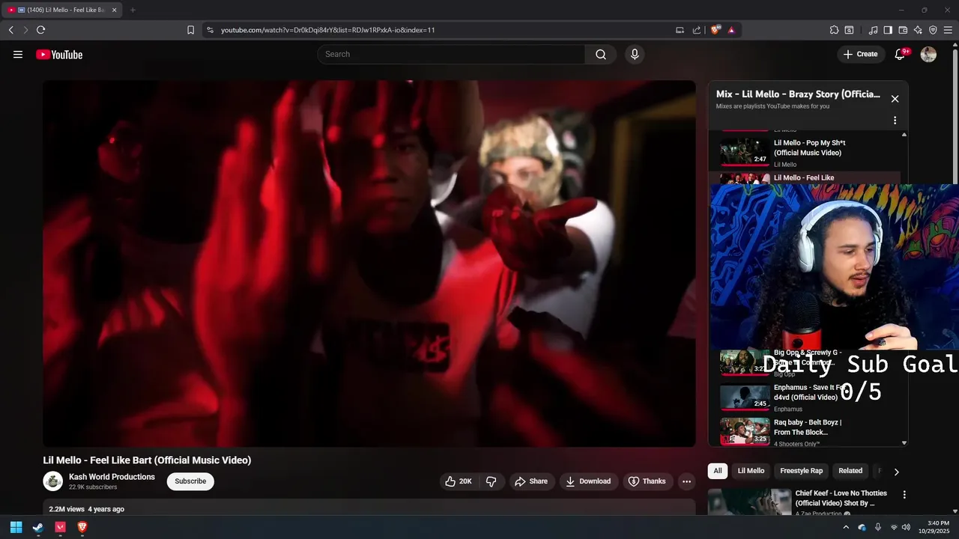Open the account avatar menu

tap(928, 55)
